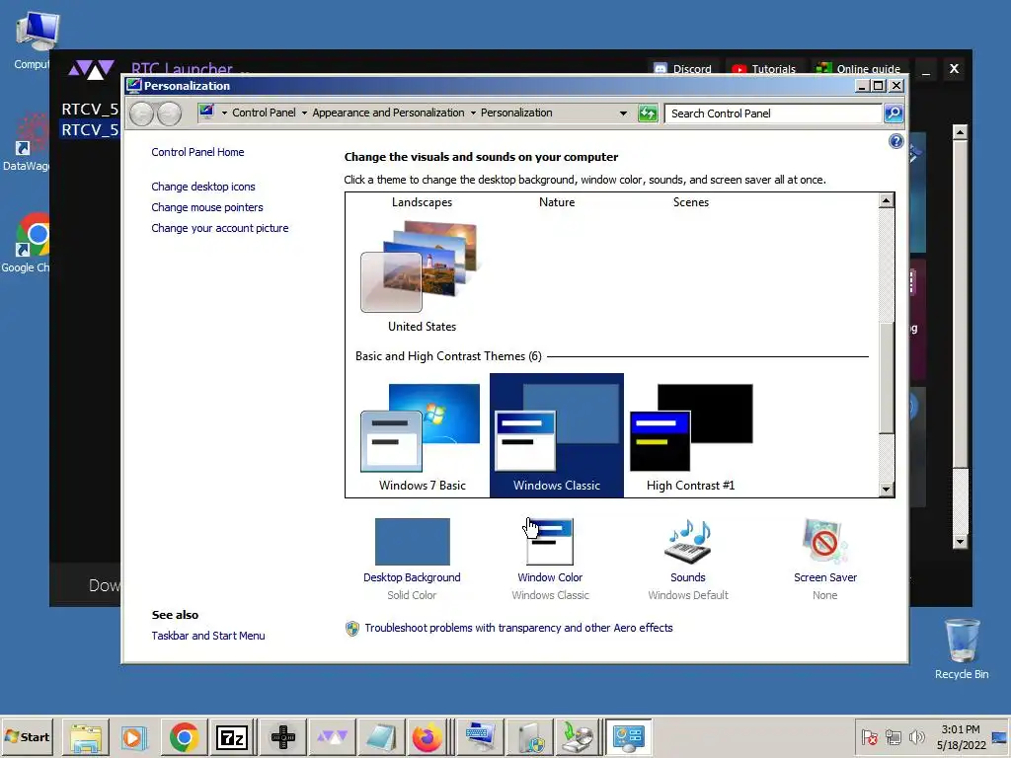The image size is (1011, 758).
Task: Click the theme list scroll down arrow
Action: (886, 490)
